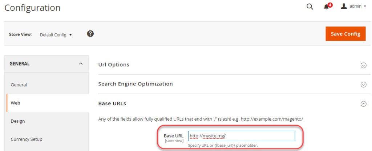Click the admin user avatar icon
Image resolution: width=372 pixels, height=151 pixels.
click(x=344, y=6)
